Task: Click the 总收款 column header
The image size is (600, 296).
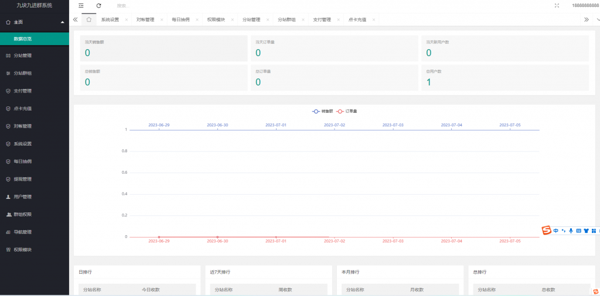Action: [548, 290]
